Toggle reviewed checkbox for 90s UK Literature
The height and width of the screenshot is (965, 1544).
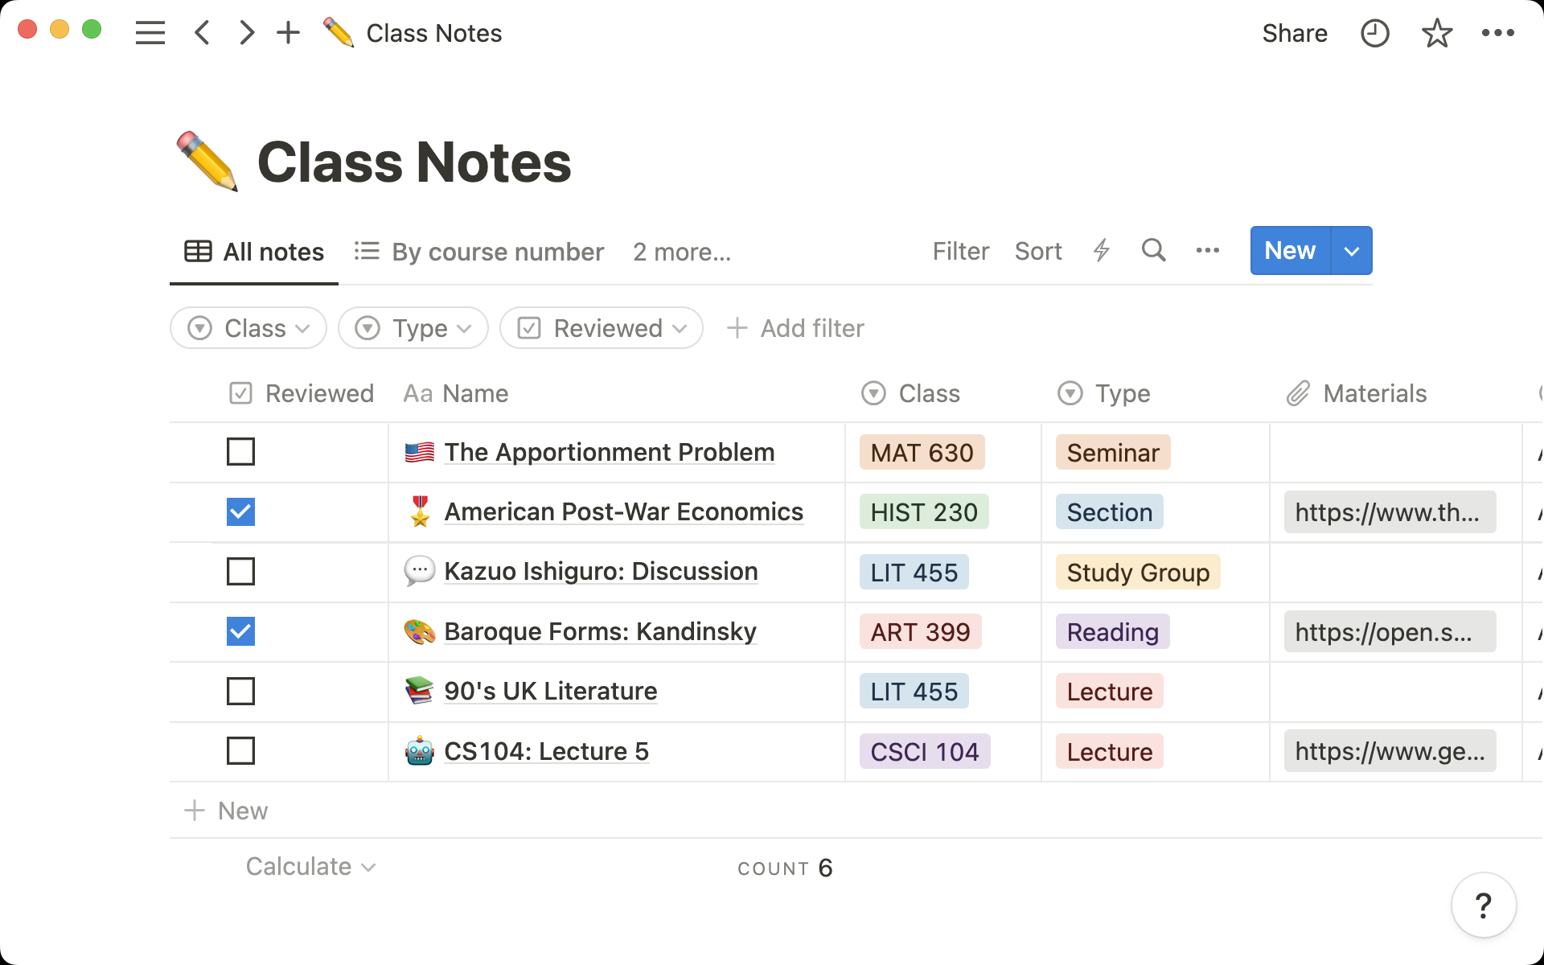[240, 691]
